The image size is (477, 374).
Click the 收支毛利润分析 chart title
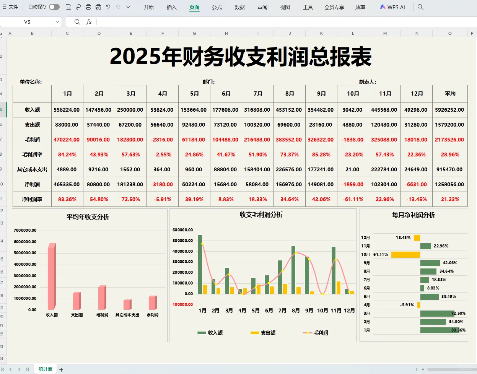[261, 215]
